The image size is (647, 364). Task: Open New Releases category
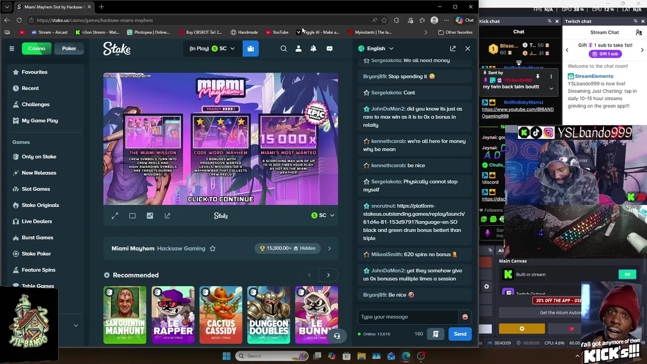coord(39,173)
